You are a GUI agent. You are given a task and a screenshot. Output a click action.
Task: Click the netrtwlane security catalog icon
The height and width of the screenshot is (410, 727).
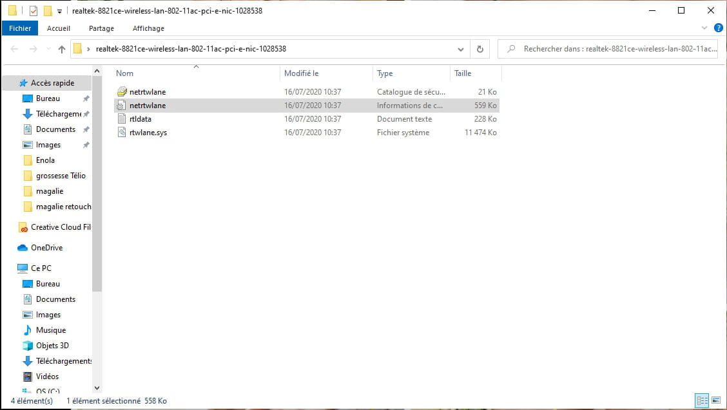pyautogui.click(x=121, y=92)
